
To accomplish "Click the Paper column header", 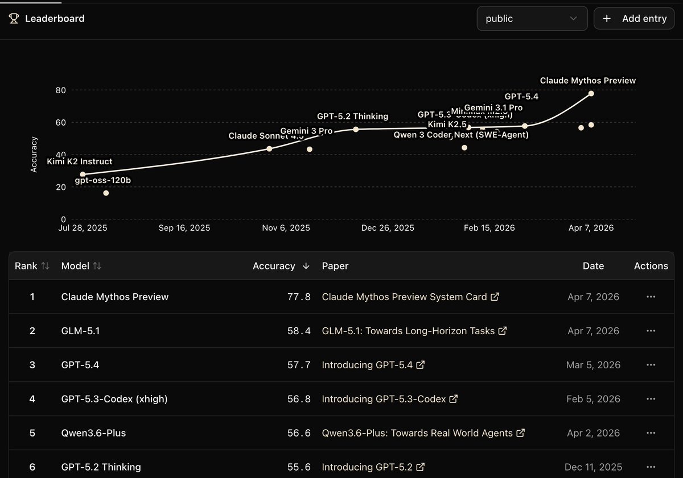I will click(x=335, y=266).
